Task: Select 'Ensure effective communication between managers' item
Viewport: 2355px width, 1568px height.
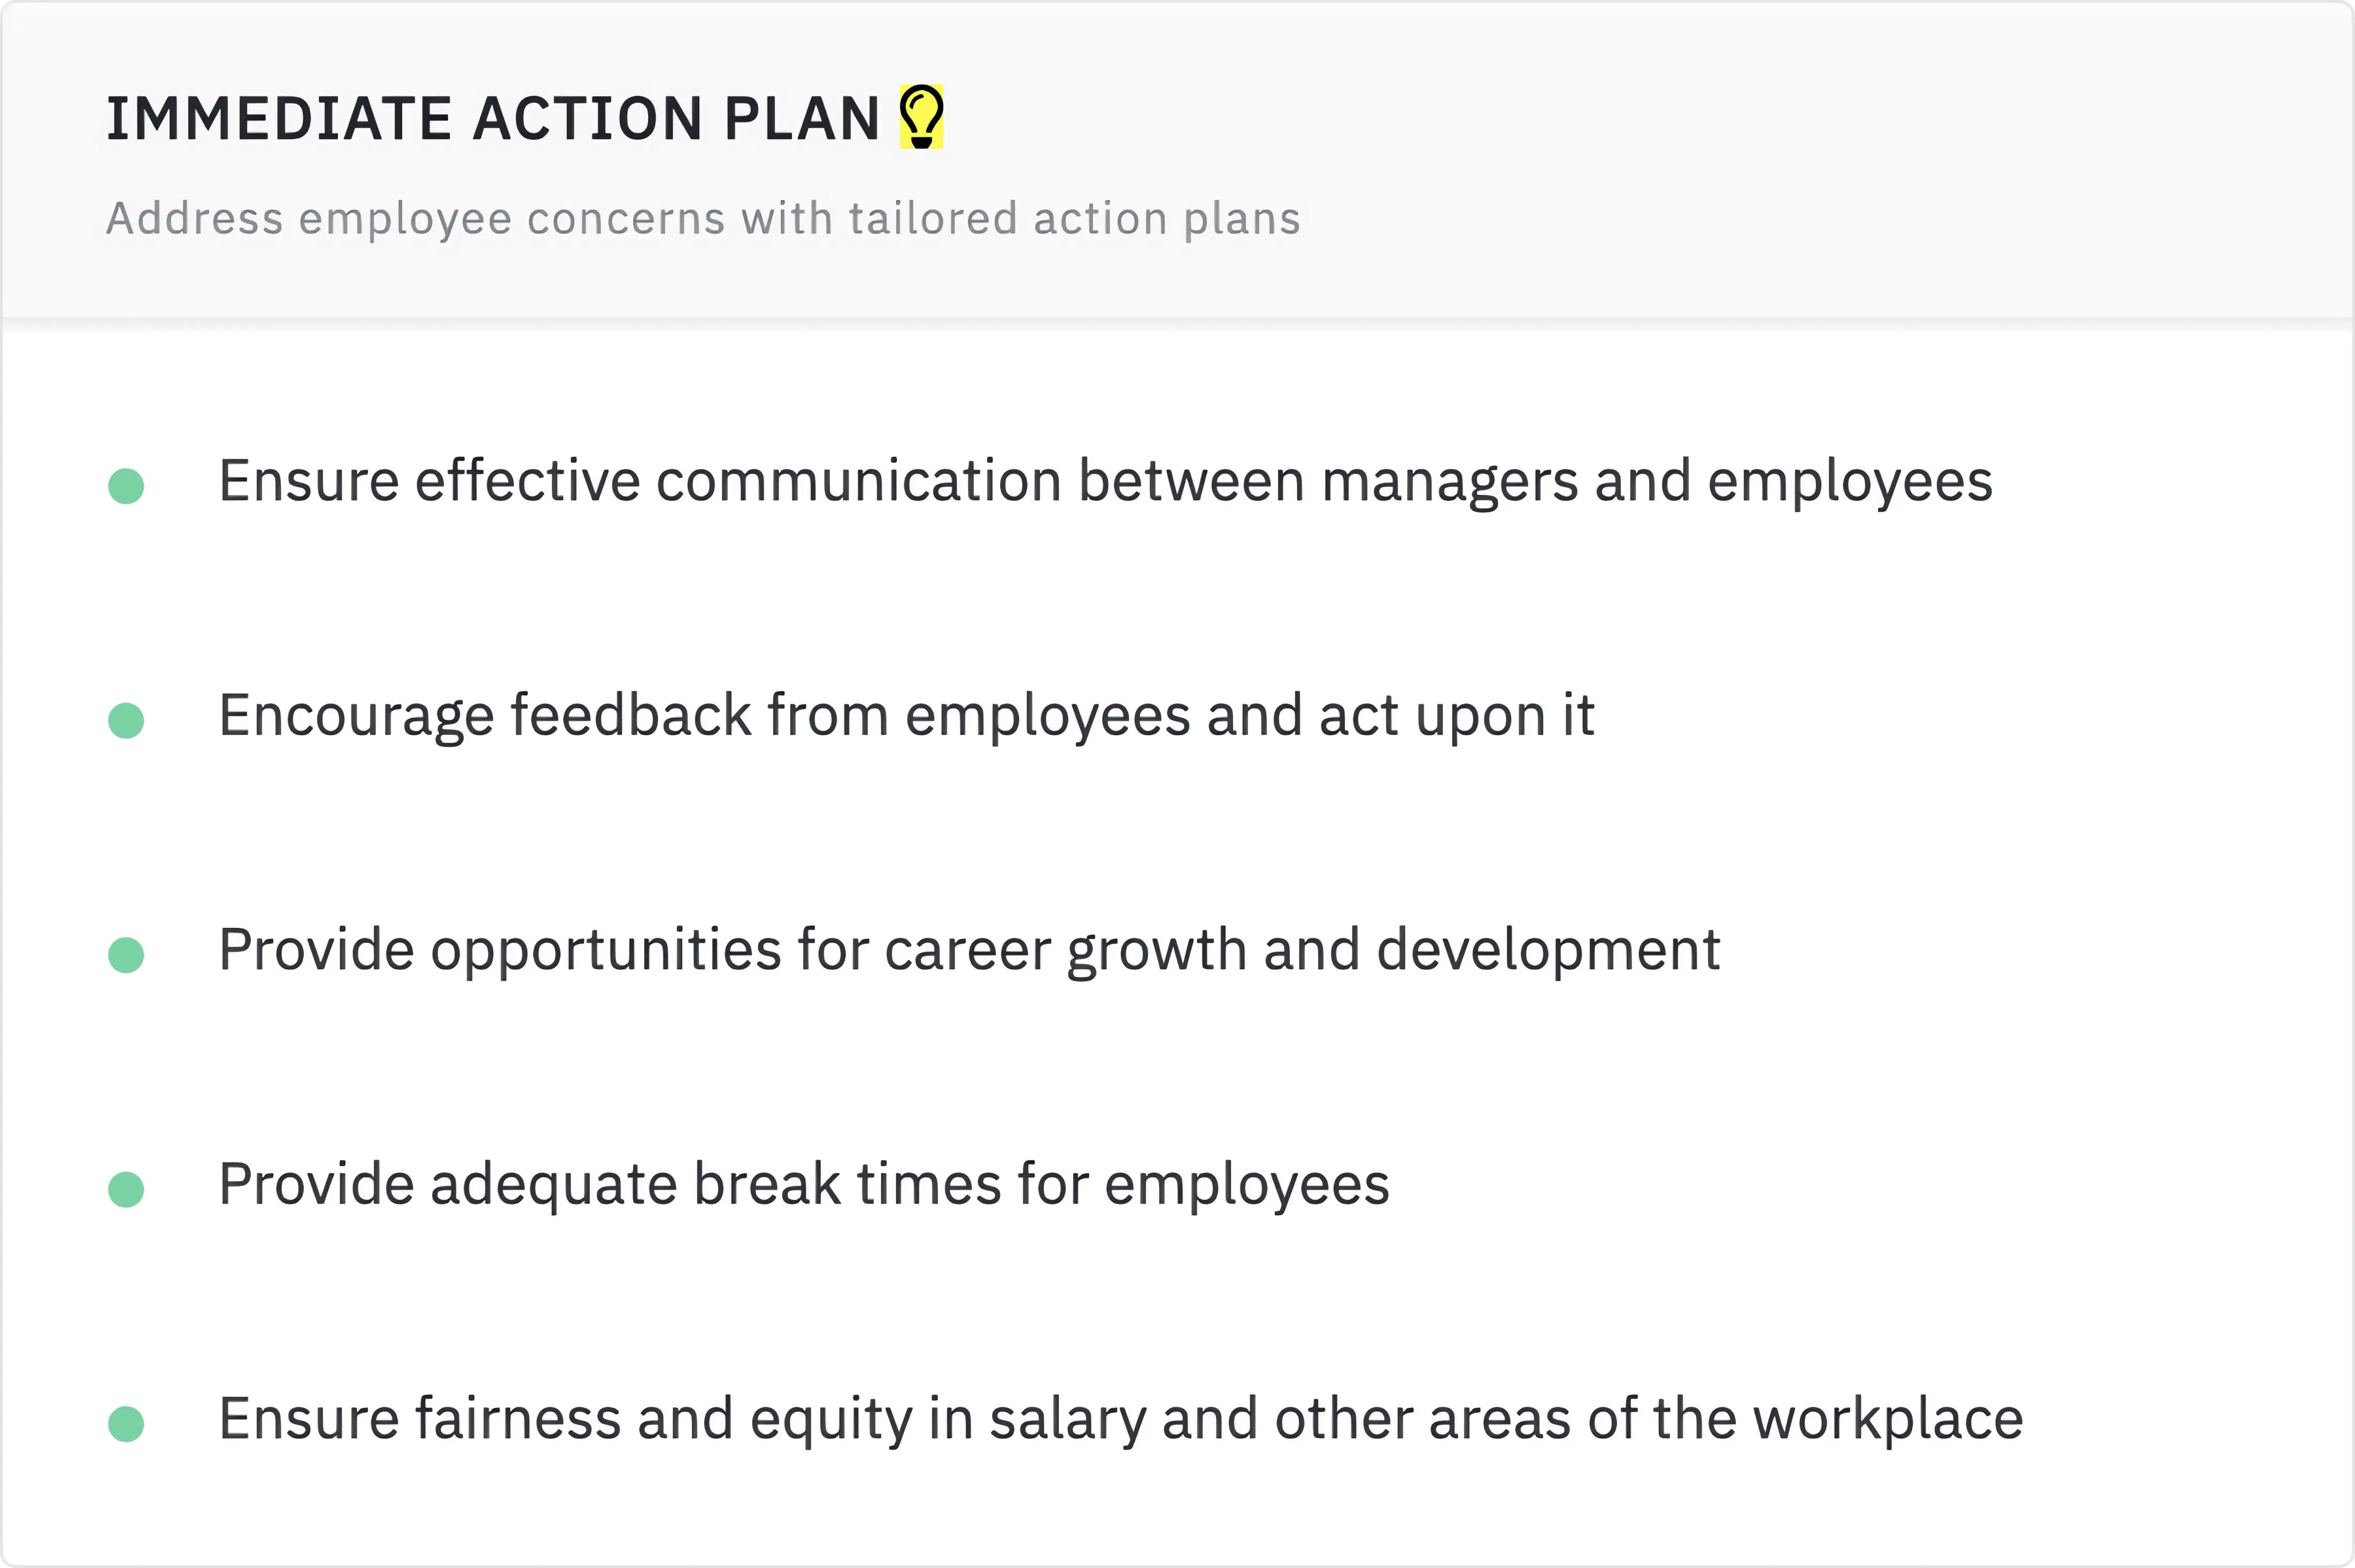Action: click(1104, 481)
